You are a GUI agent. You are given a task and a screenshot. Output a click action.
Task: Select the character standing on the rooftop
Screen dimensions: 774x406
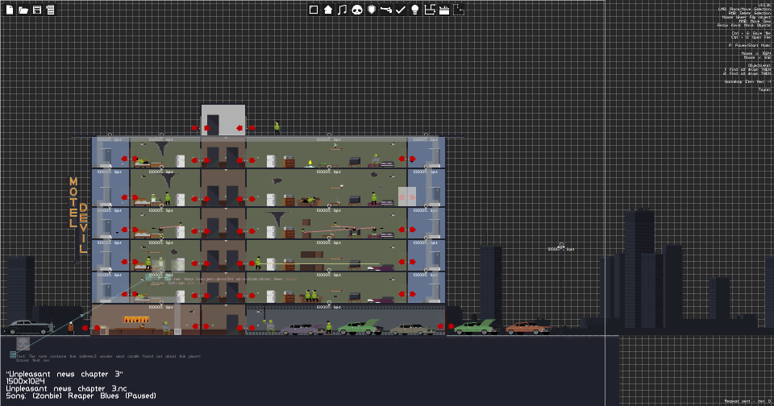tap(277, 127)
